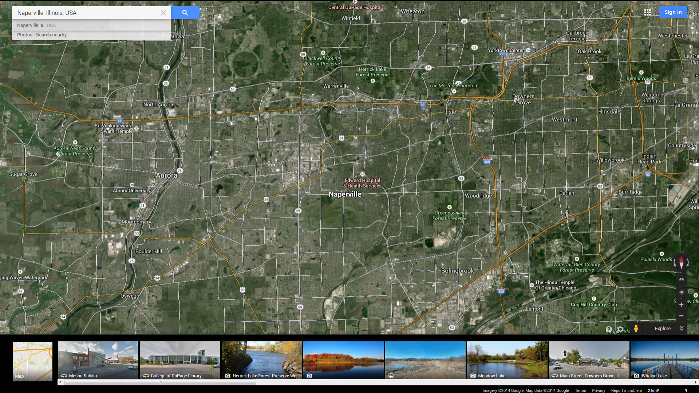699x393 pixels.
Task: Toggle the tilt view button
Action: 681,279
